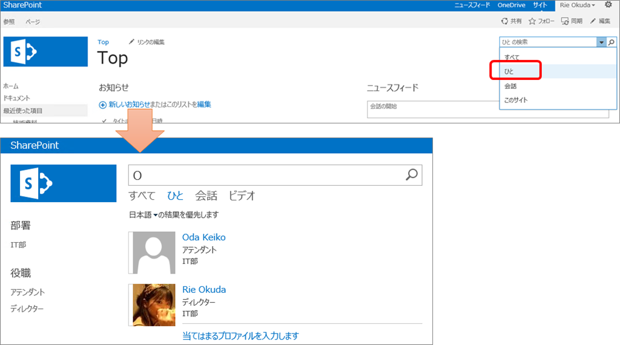
Task: Filter by IT部 department refiner
Action: point(18,245)
